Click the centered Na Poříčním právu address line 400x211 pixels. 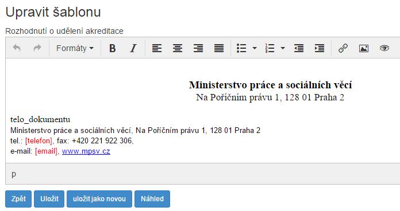tap(270, 97)
